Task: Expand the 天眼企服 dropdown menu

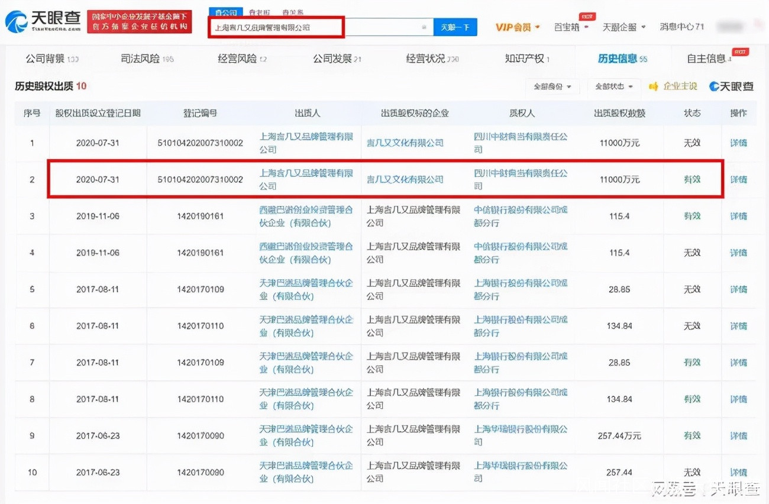Action: coord(623,27)
